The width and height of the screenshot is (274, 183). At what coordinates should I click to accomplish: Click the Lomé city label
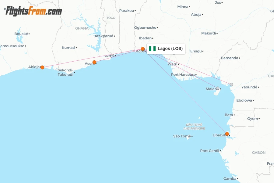point(109,56)
